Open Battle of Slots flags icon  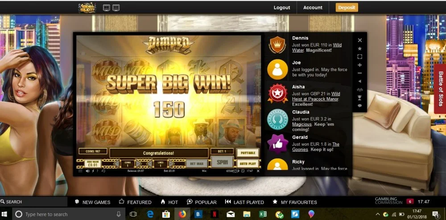(x=359, y=90)
